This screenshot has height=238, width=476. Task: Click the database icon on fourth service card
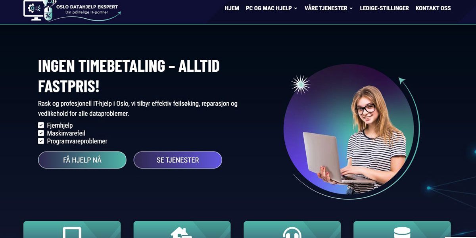pyautogui.click(x=402, y=232)
